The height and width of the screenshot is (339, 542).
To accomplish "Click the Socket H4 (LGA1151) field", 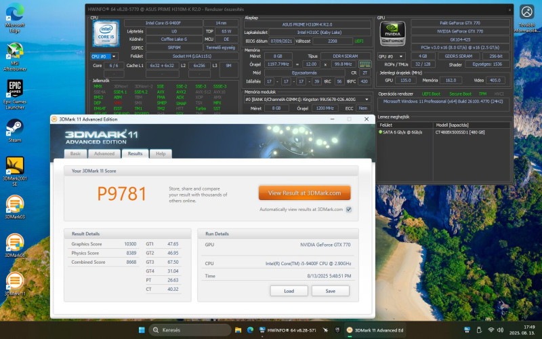I will pyautogui.click(x=192, y=56).
